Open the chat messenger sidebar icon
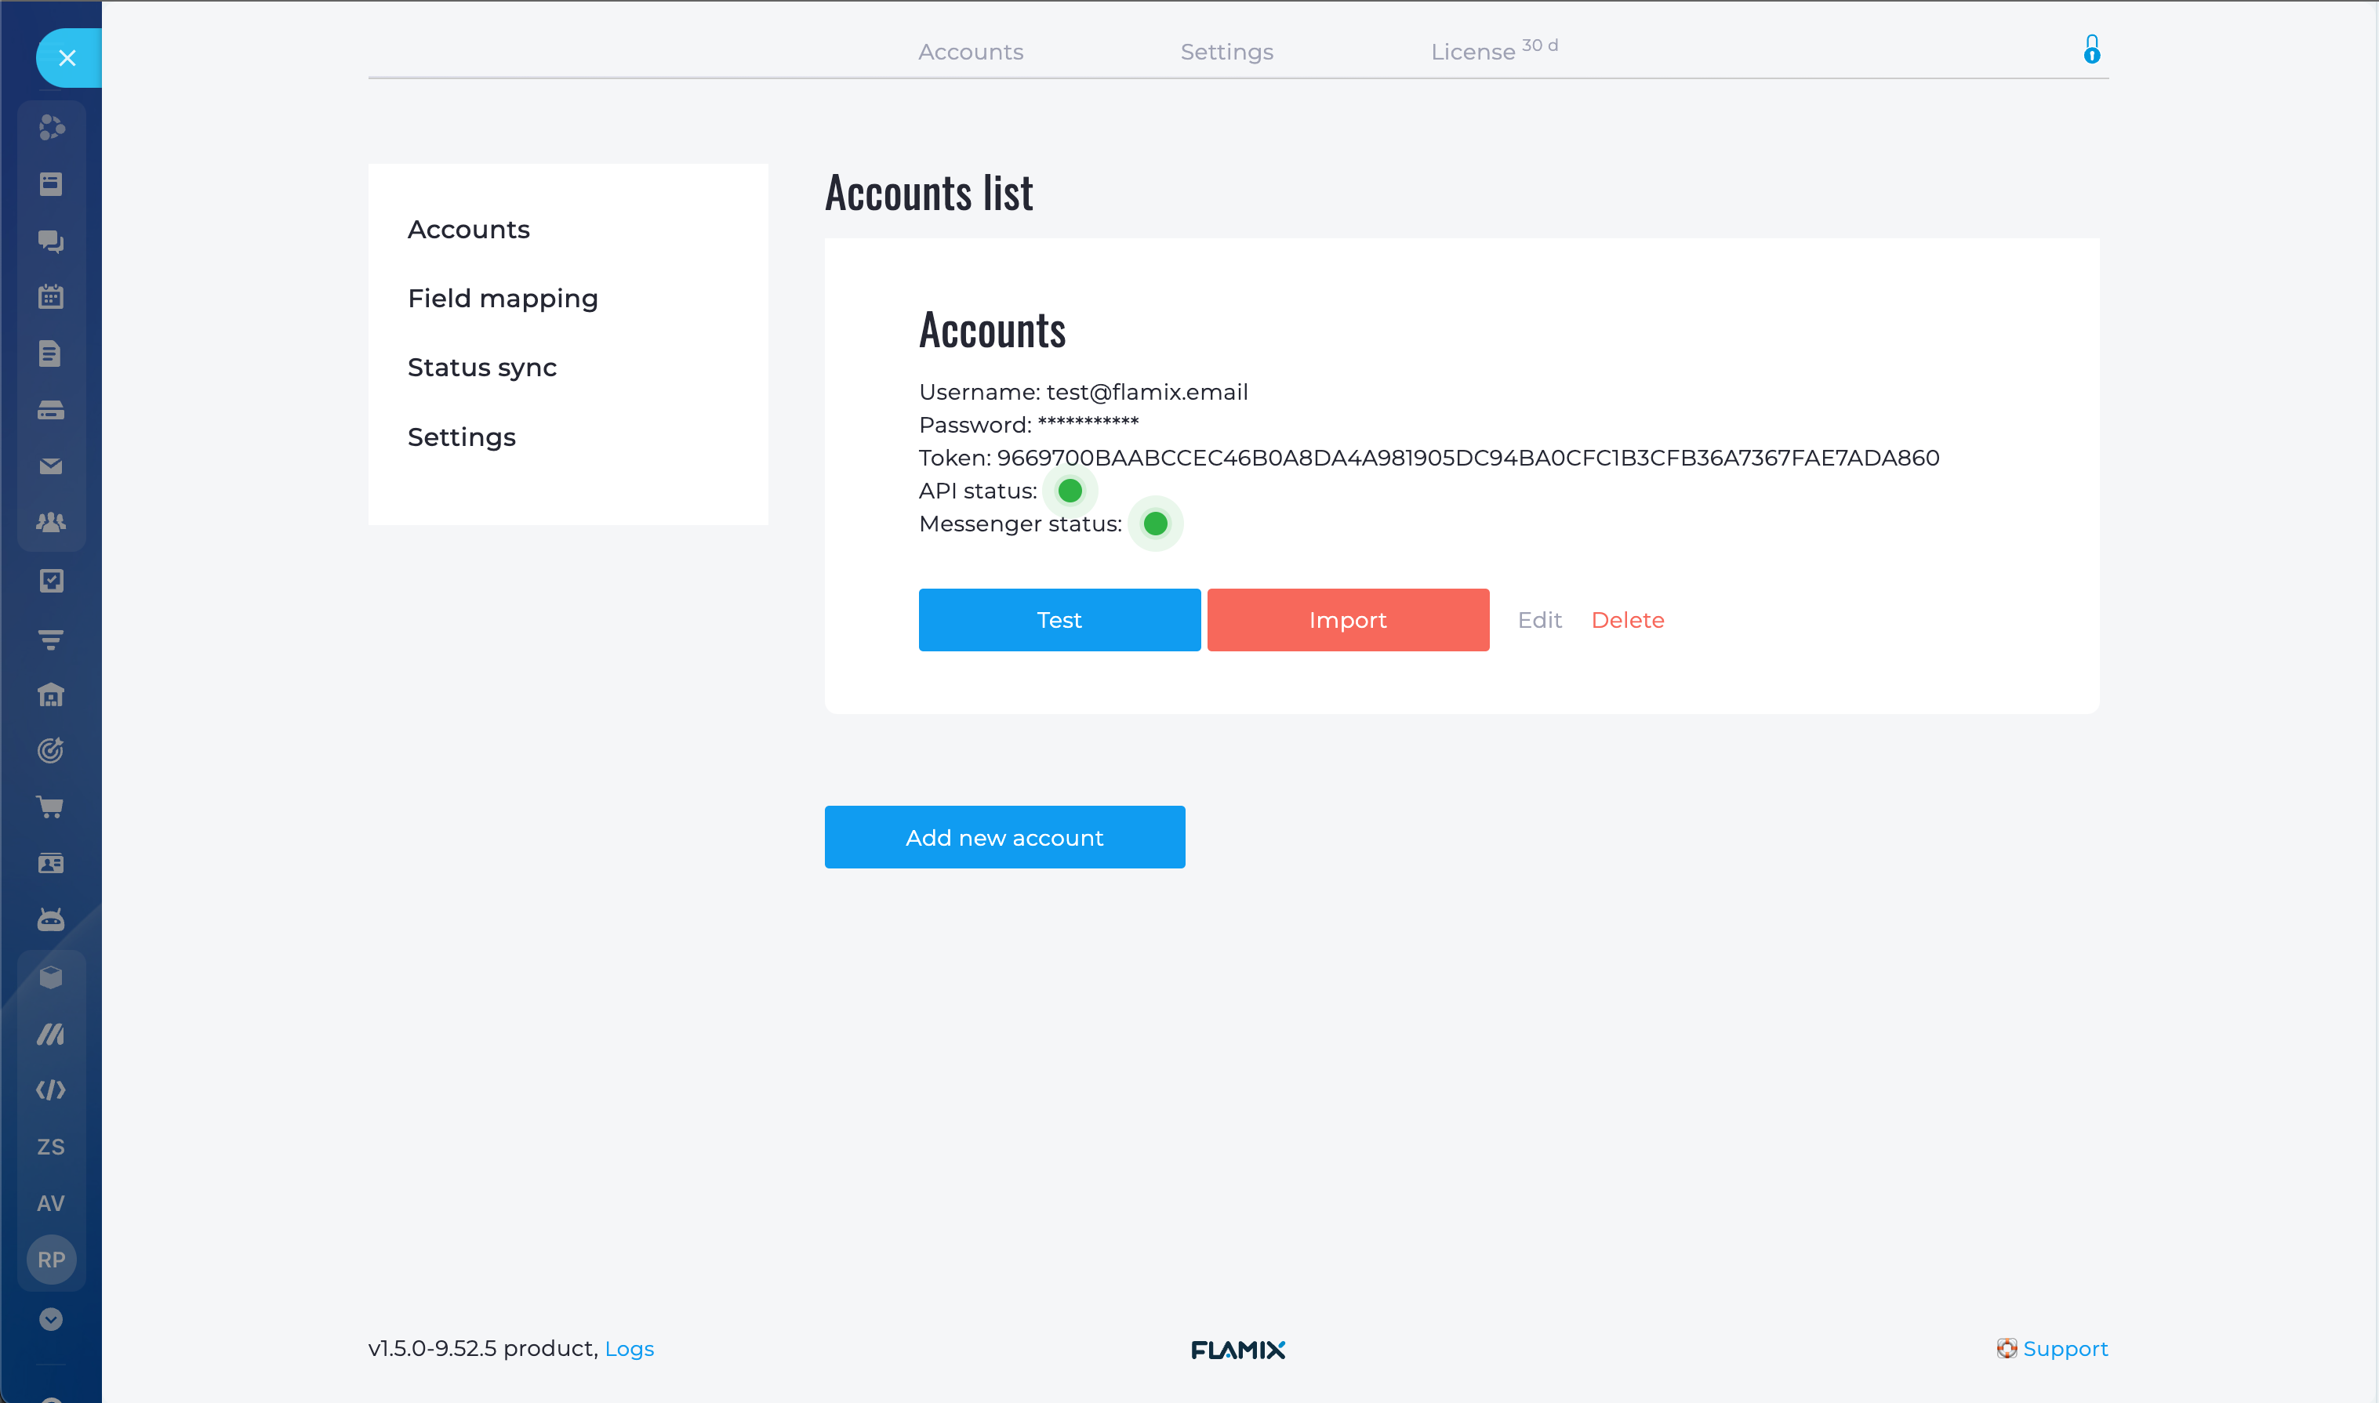Screen dimensions: 2379x1403 51,241
